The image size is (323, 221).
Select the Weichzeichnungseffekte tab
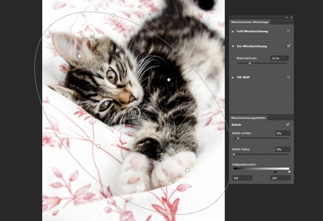tap(248, 118)
